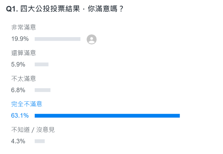
Task: Click the 4.3% percentage text
Action: tap(18, 141)
